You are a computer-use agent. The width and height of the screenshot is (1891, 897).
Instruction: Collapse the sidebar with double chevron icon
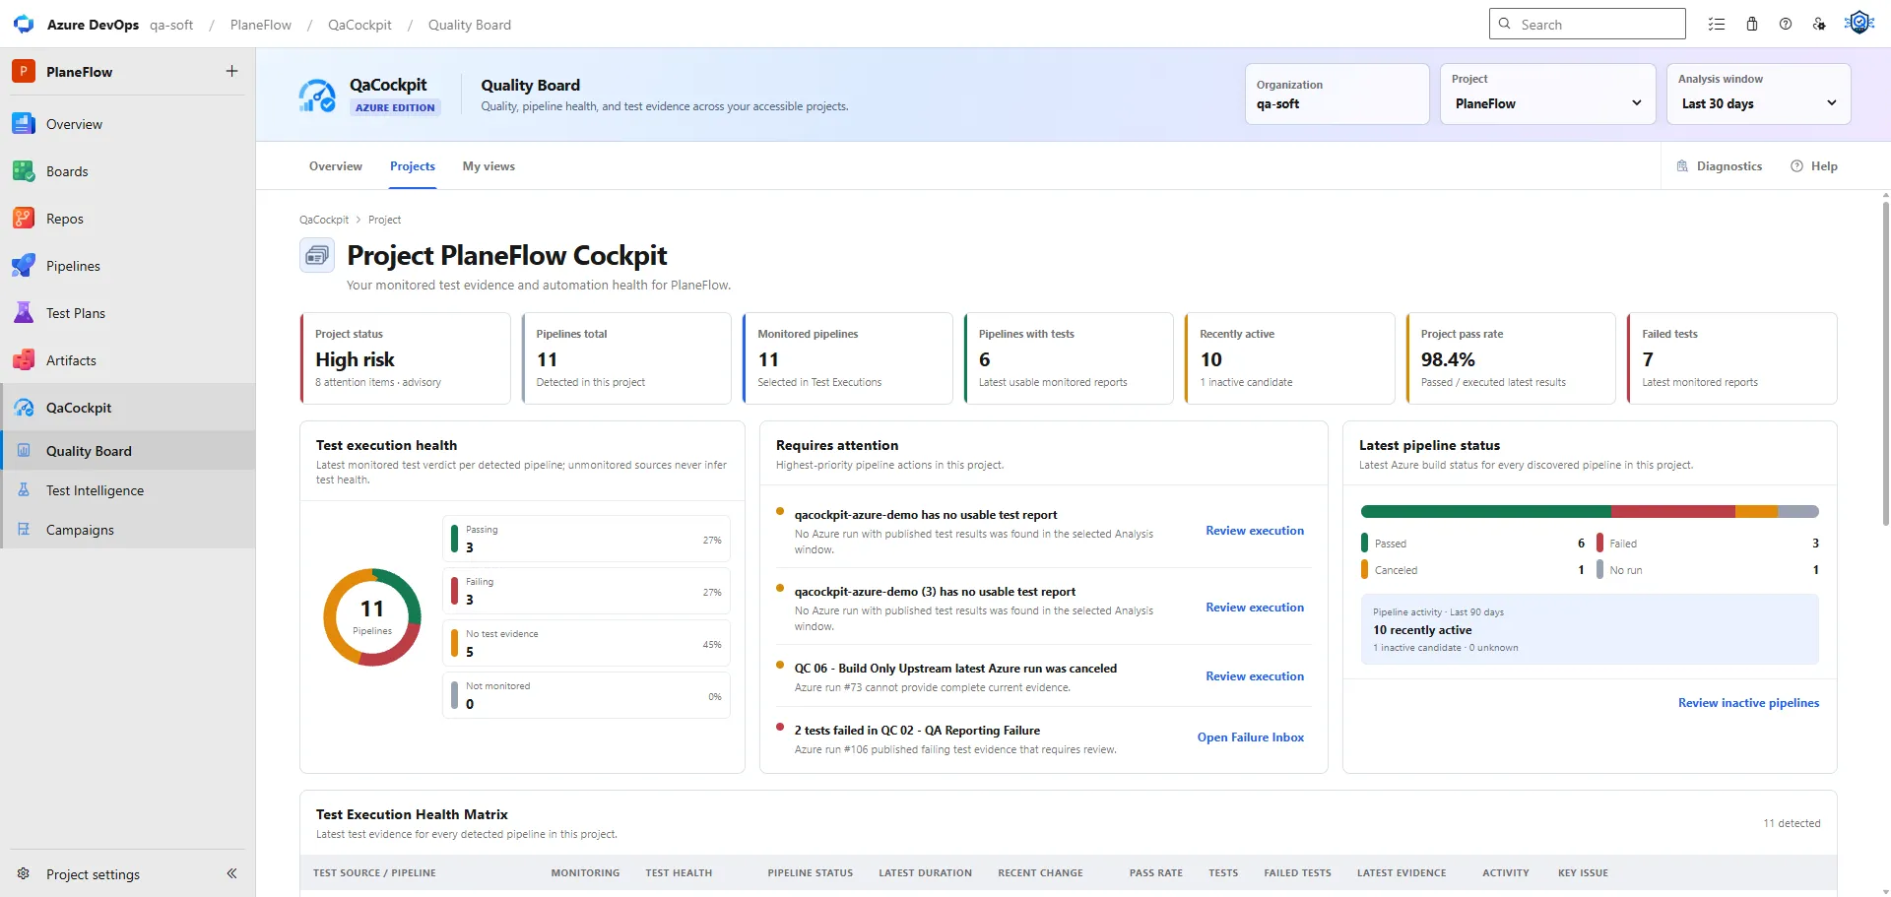tap(231, 873)
